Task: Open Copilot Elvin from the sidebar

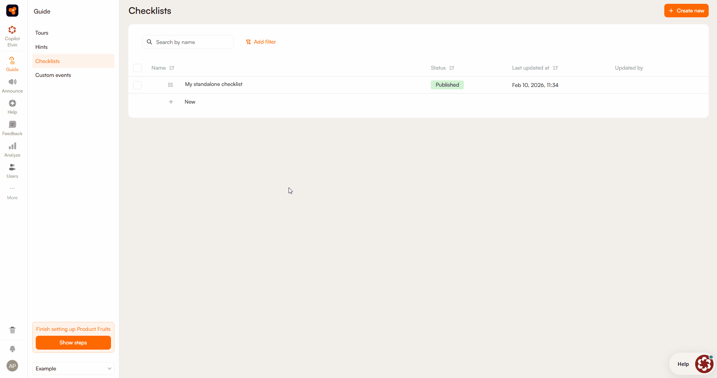Action: [12, 36]
